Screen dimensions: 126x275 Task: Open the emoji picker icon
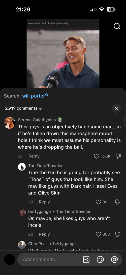[x=100, y=259]
